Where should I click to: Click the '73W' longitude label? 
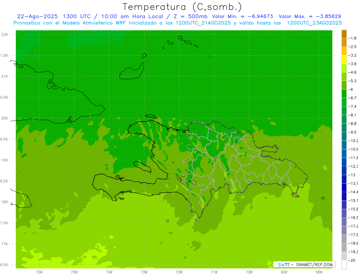click(x=144, y=272)
